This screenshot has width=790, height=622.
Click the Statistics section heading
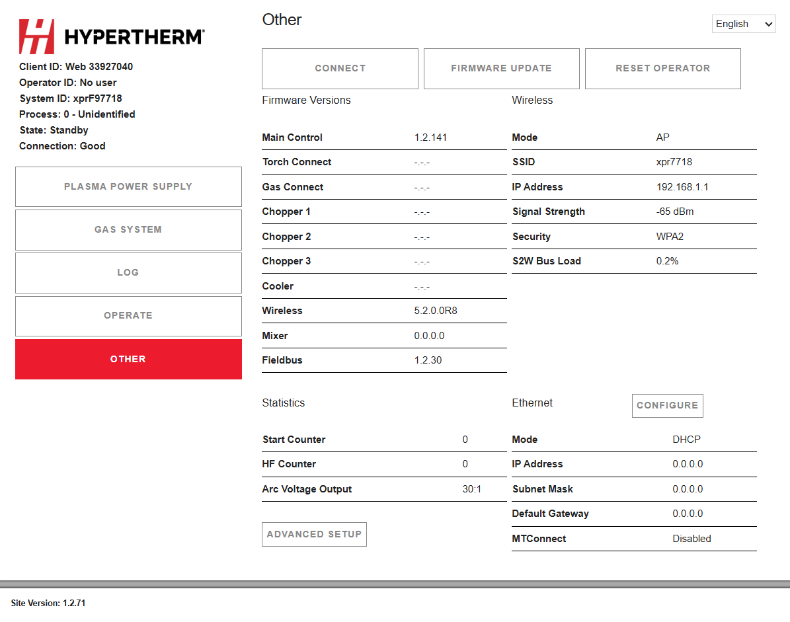coord(284,403)
